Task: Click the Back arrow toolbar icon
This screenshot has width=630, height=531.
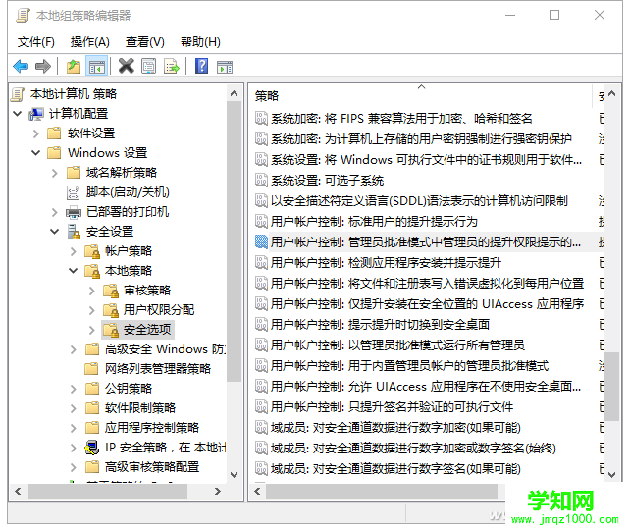Action: point(21,66)
